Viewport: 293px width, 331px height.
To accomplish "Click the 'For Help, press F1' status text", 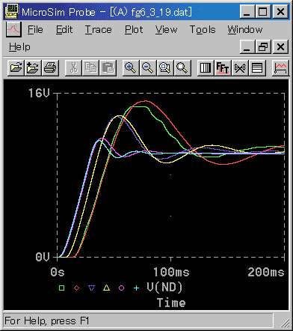I will click(46, 321).
